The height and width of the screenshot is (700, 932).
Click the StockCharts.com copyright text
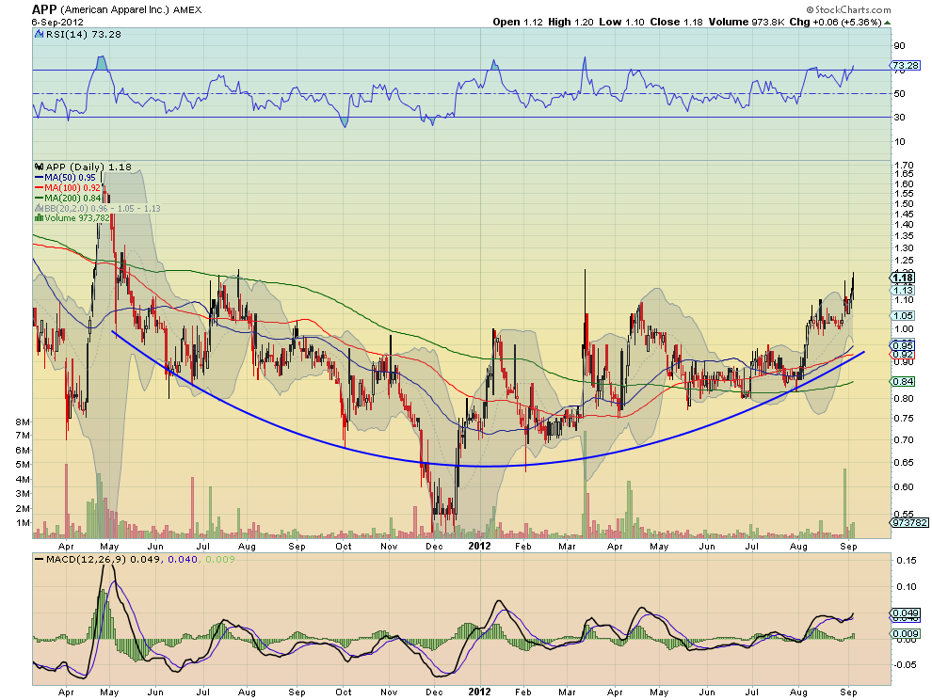(x=849, y=9)
